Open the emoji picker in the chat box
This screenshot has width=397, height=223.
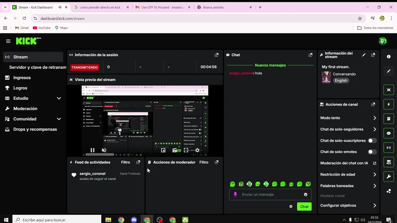306,195
